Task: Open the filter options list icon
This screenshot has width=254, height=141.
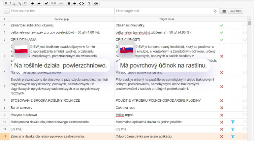Action: pyautogui.click(x=224, y=11)
